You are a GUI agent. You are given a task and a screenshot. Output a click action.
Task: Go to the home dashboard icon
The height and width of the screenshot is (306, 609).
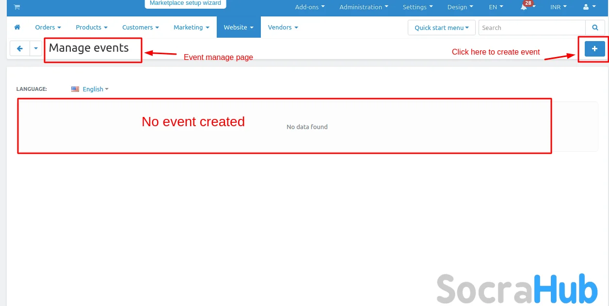click(17, 28)
